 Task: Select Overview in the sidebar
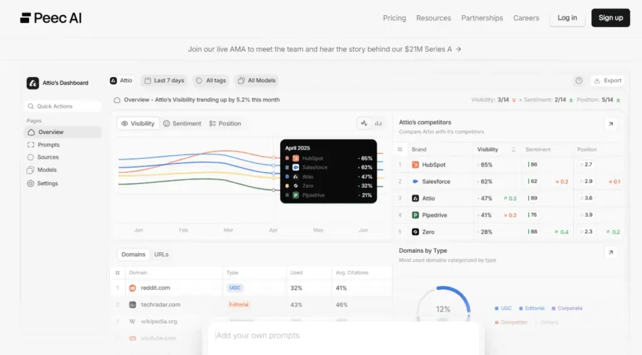tap(63, 132)
